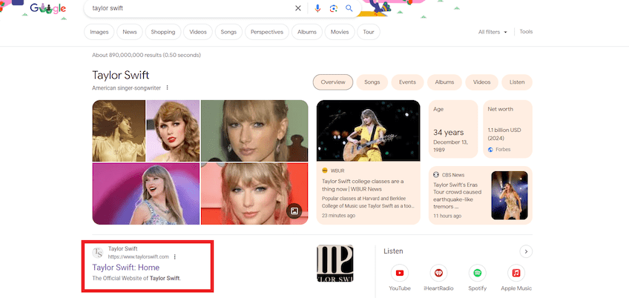629x298 pixels.
Task: Open the iHeartRadio listen icon
Action: pyautogui.click(x=438, y=273)
